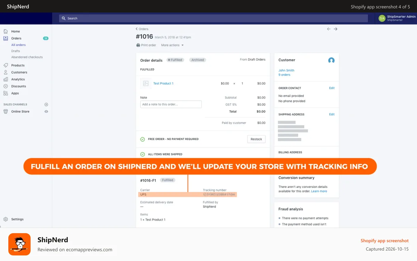Go to next order arrow

[336, 29]
